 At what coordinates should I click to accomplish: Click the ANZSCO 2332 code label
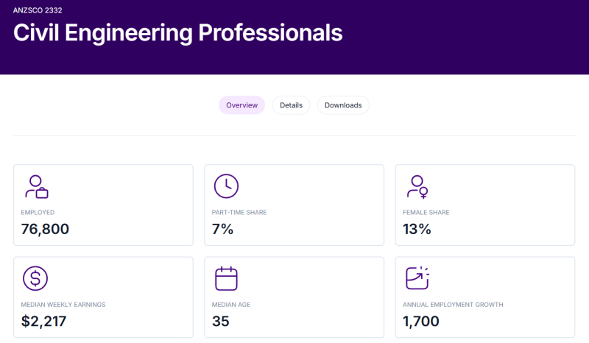(x=38, y=10)
